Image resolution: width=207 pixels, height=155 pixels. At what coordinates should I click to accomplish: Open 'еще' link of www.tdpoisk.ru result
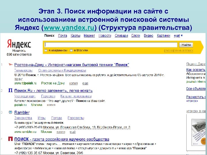click(x=85, y=83)
